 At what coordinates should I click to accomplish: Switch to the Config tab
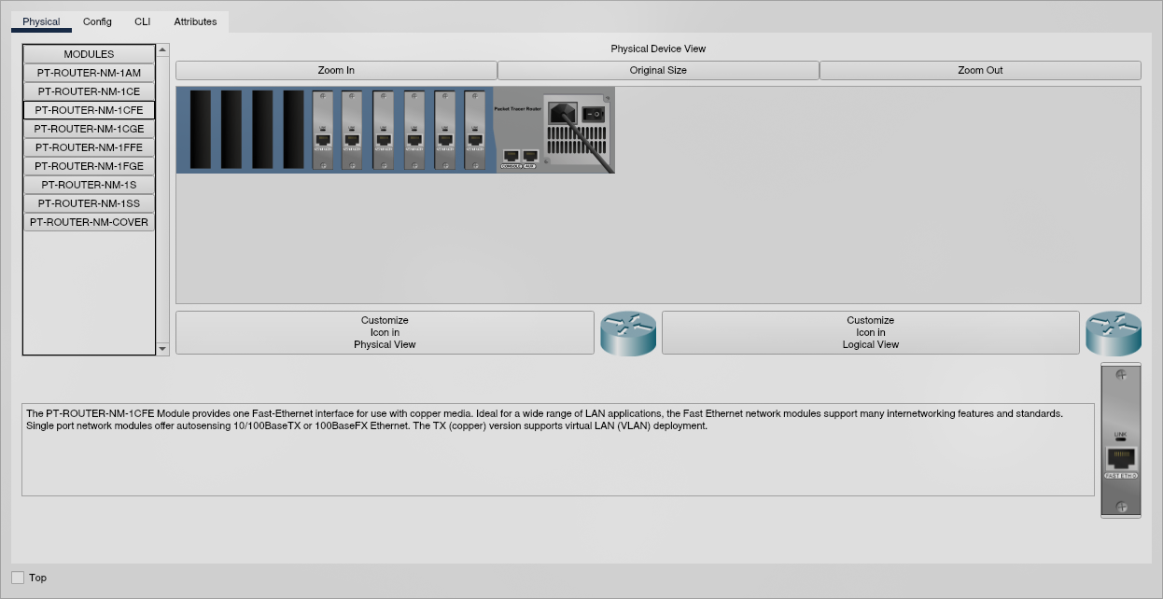(97, 21)
